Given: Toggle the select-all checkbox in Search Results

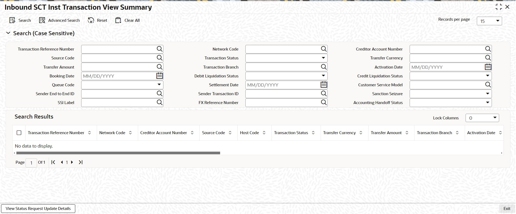Looking at the screenshot, I should click(x=19, y=133).
